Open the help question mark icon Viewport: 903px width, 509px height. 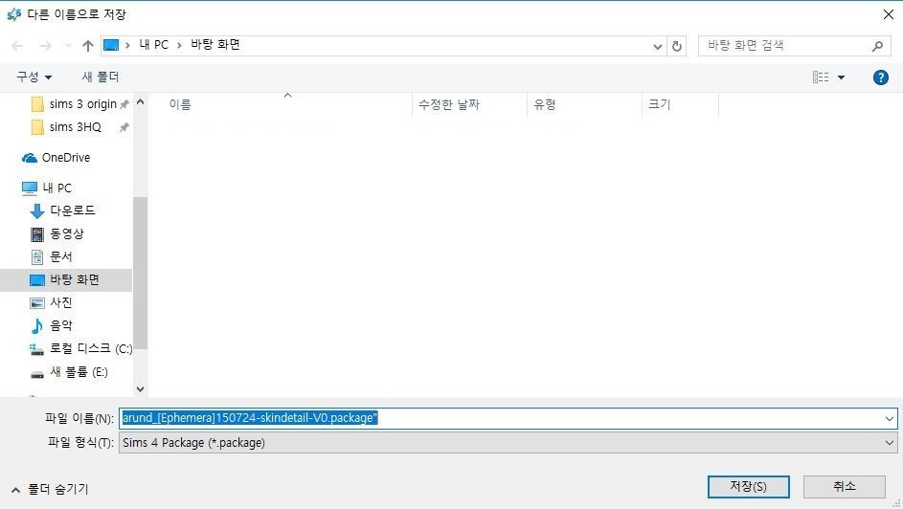[x=881, y=77]
